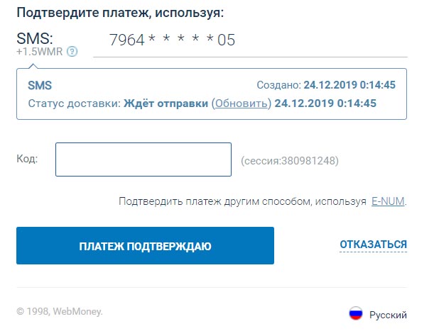The height and width of the screenshot is (336, 434).
Task: Cancel payment with the ОТКАЗАТЬСЯ link
Action: pyautogui.click(x=373, y=245)
